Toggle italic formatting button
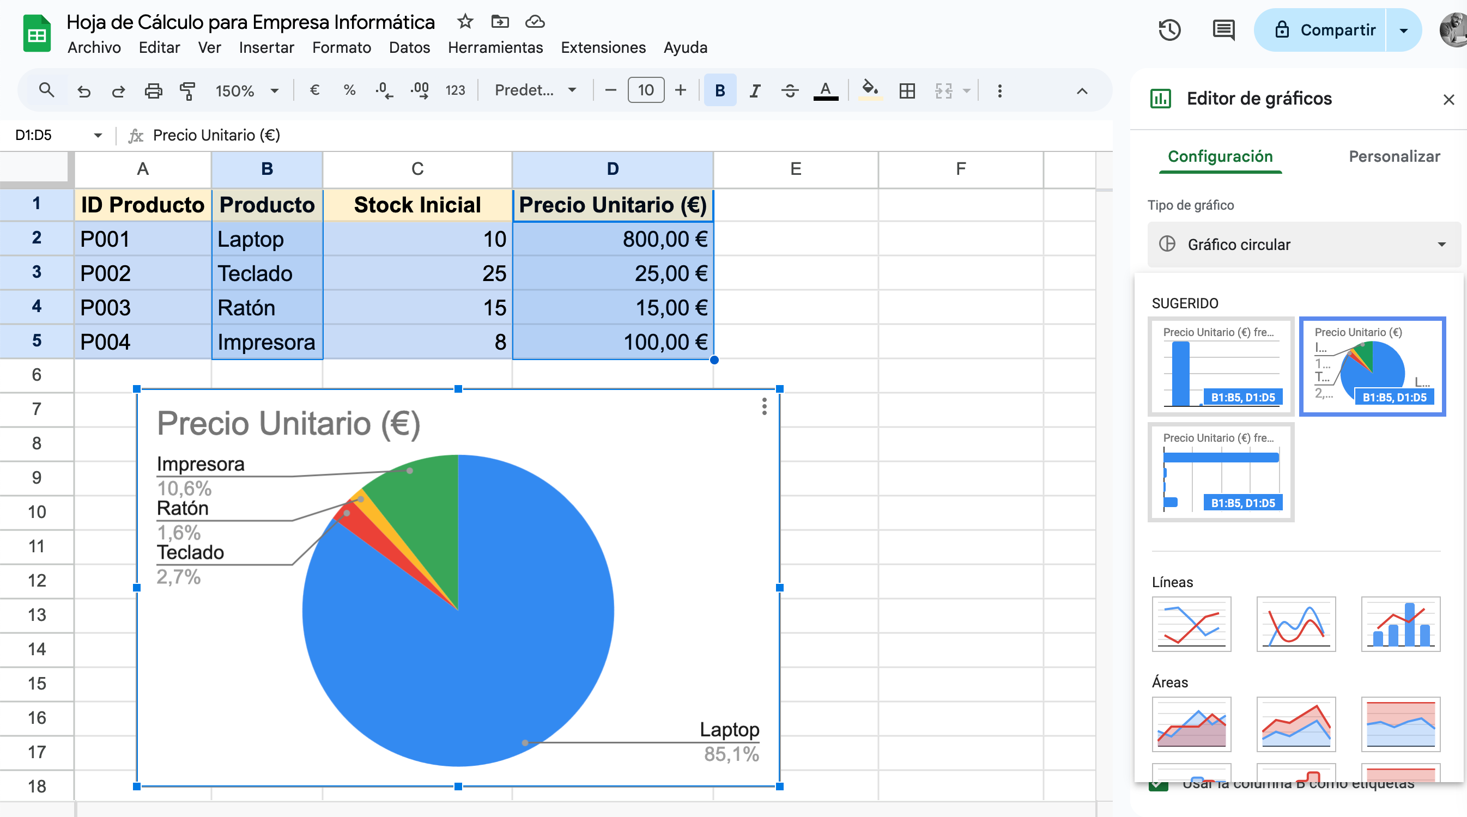1467x817 pixels. coord(755,90)
